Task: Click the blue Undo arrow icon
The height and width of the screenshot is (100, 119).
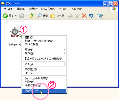Action: click(91, 16)
